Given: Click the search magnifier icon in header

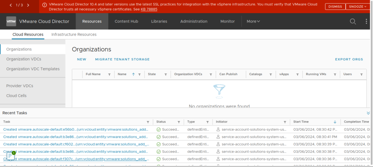Looking at the screenshot, I should 353,21.
